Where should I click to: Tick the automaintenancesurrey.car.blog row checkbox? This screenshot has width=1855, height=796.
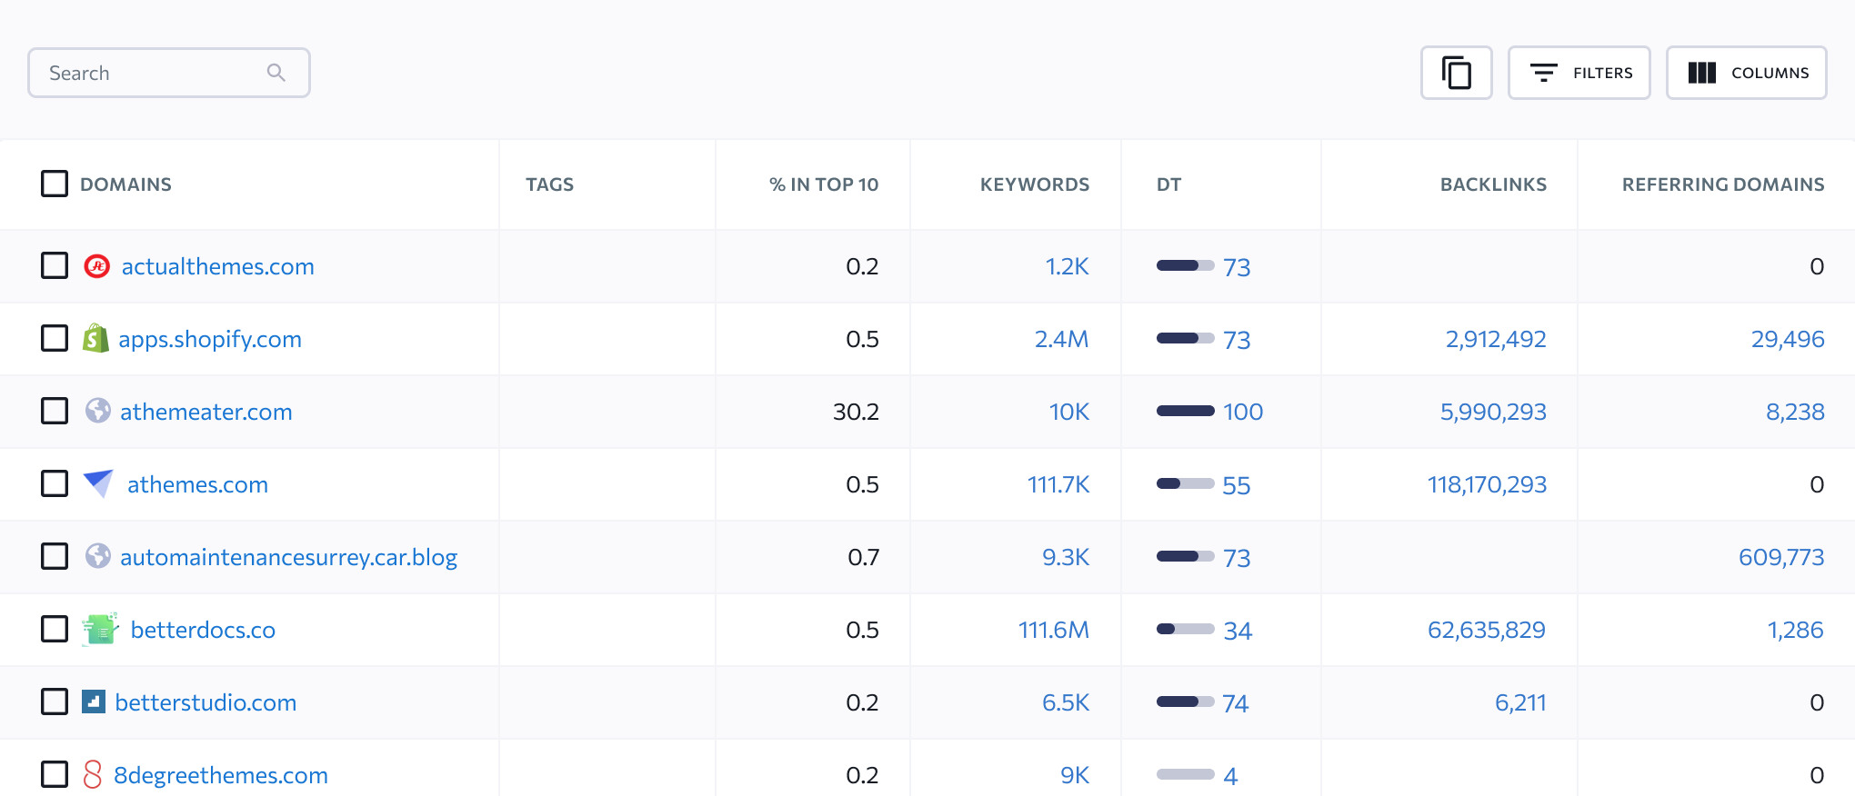[55, 556]
